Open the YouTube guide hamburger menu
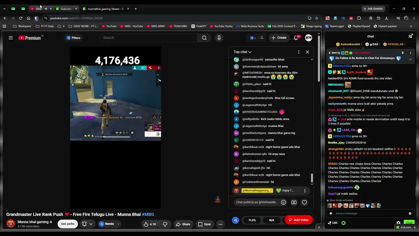This screenshot has height=236, width=419. (10, 38)
